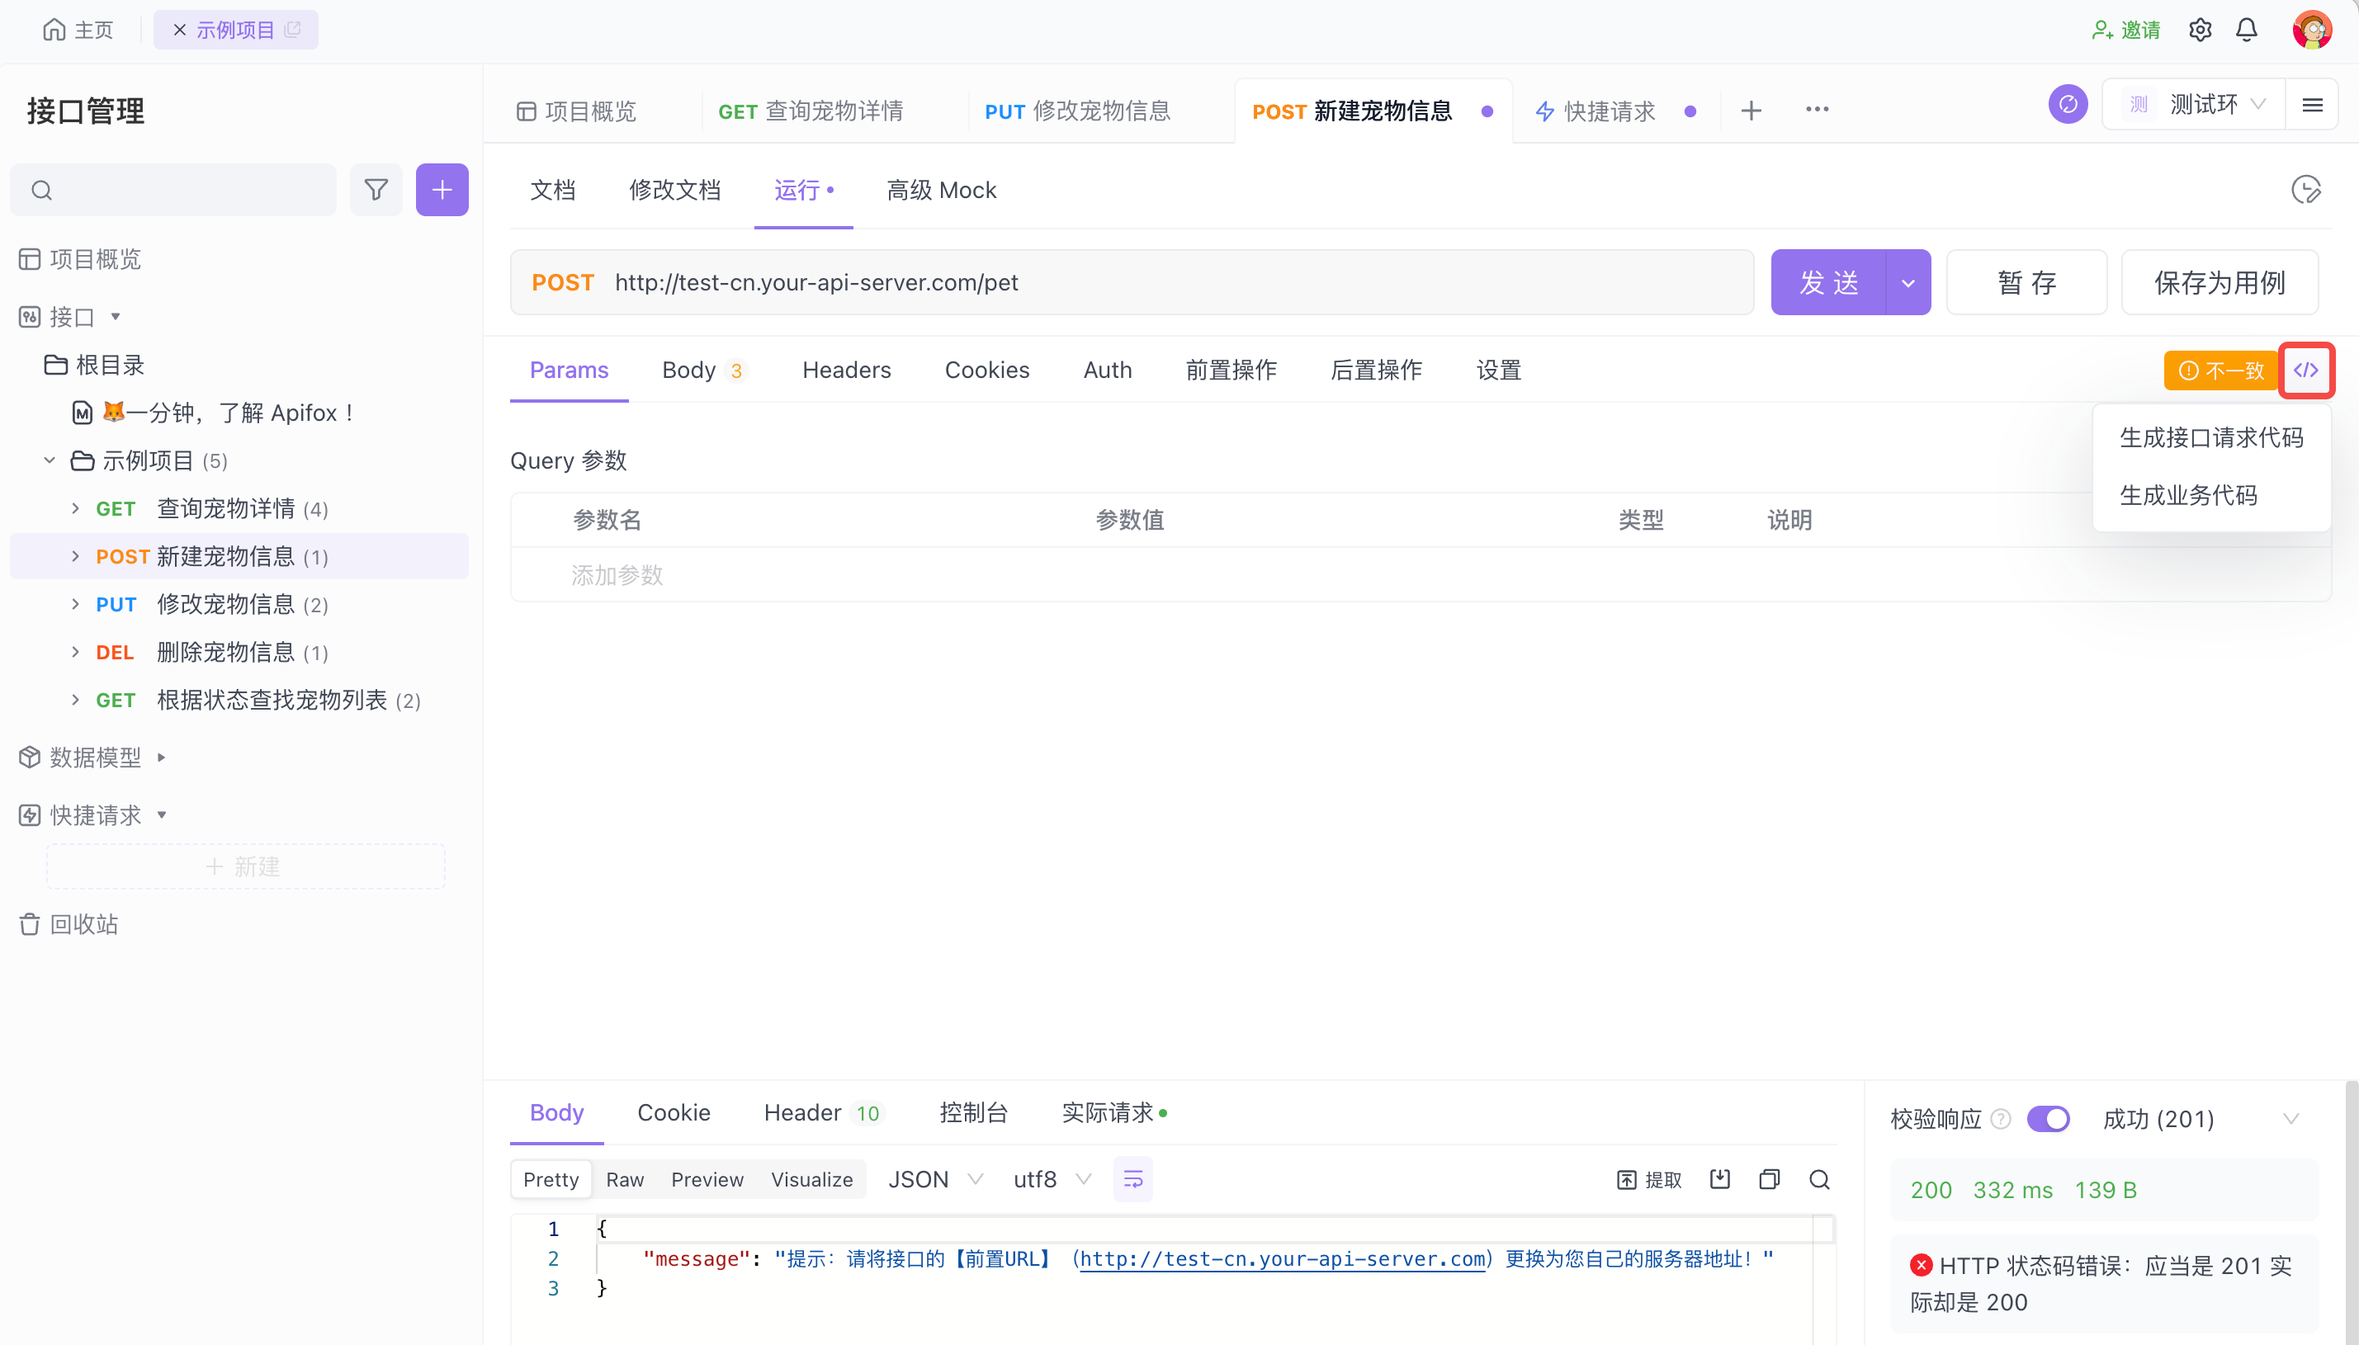Click the generate code icon button

pos(2305,370)
